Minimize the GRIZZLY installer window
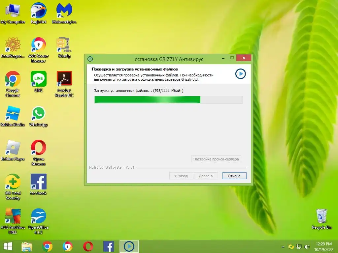 pos(223,58)
